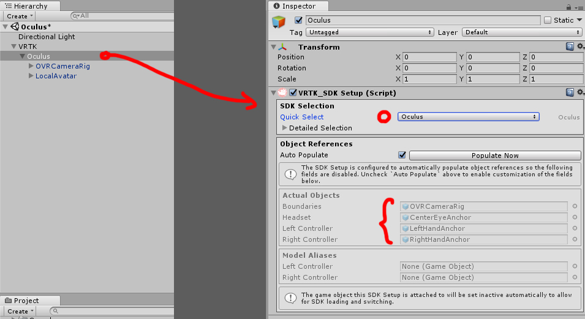Click the Hierarchy search field
Screen dimensions: 585x319
click(x=123, y=16)
